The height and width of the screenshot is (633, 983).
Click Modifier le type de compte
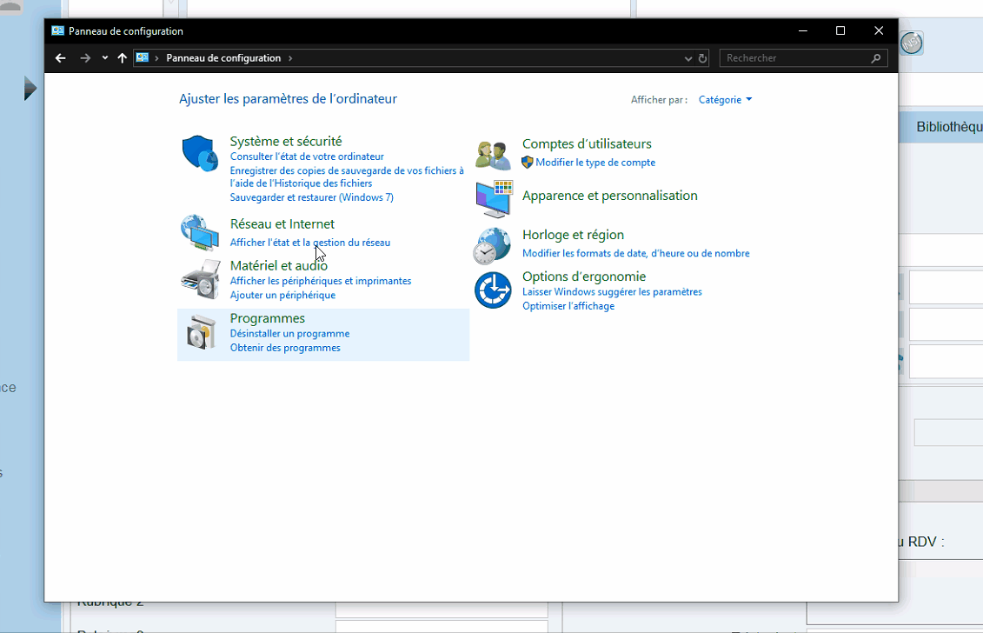pyautogui.click(x=595, y=163)
